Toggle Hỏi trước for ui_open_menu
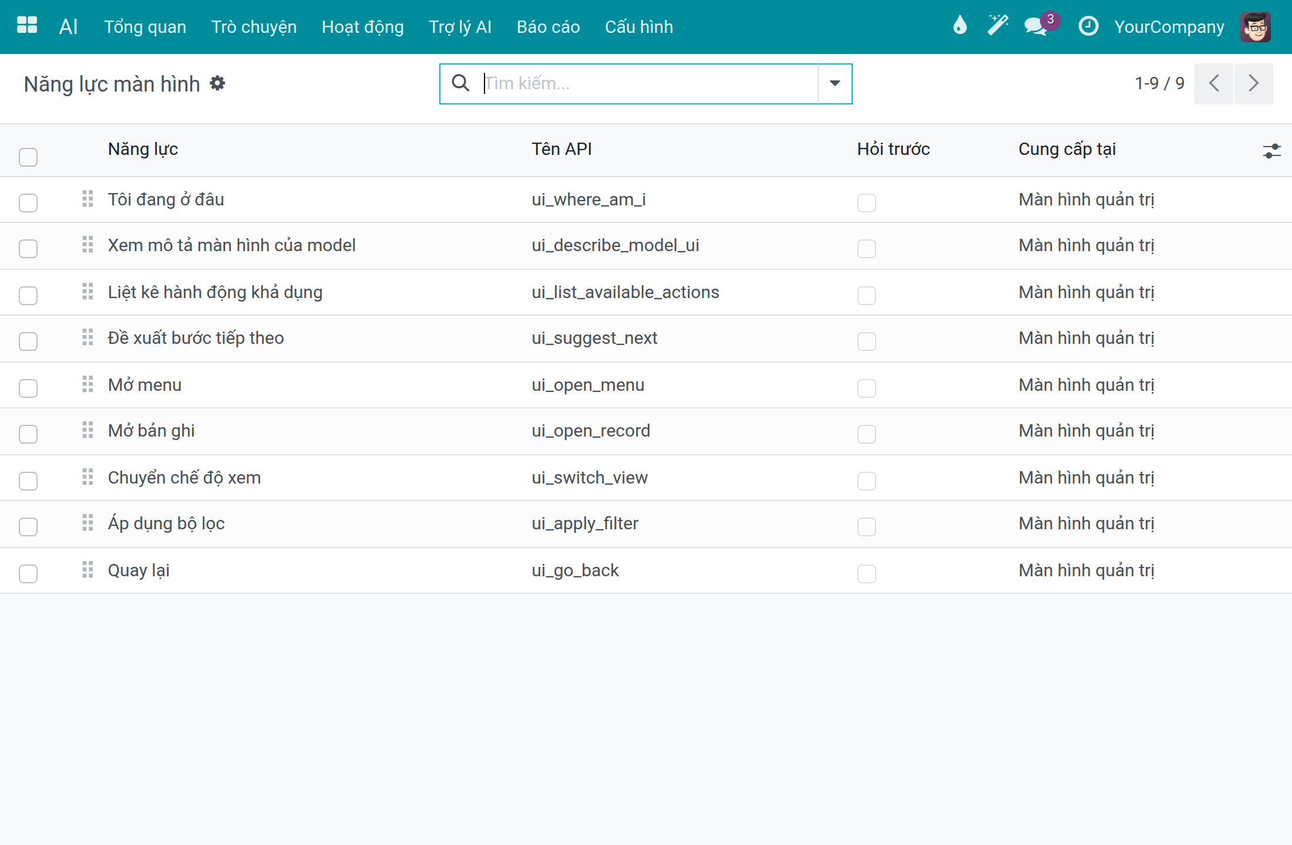The width and height of the screenshot is (1292, 845). [867, 388]
